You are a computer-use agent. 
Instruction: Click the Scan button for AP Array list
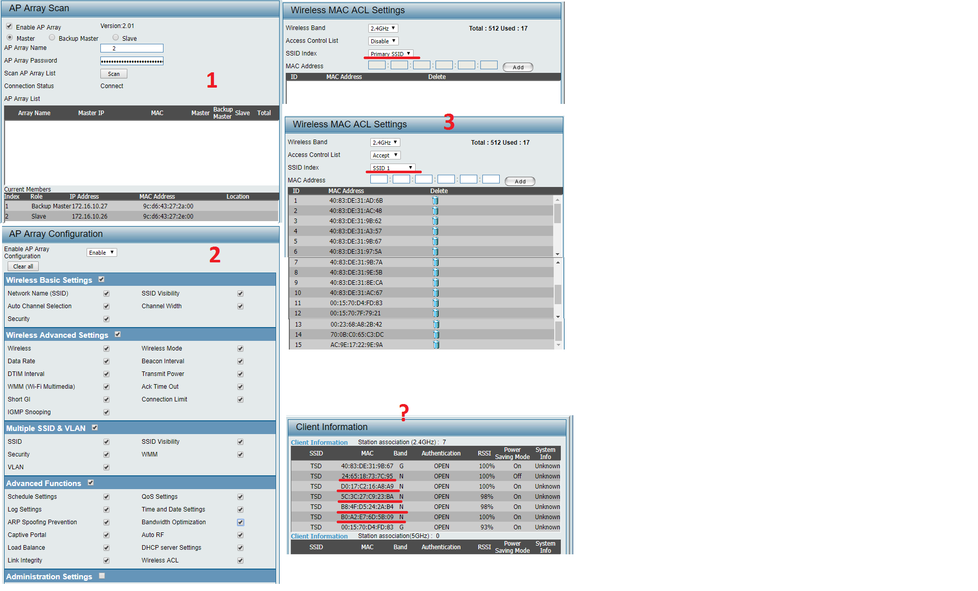tap(114, 74)
